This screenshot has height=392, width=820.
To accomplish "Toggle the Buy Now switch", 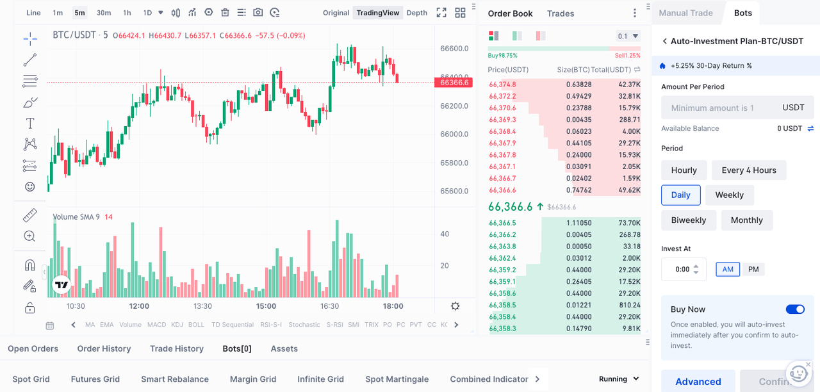I will click(x=795, y=309).
